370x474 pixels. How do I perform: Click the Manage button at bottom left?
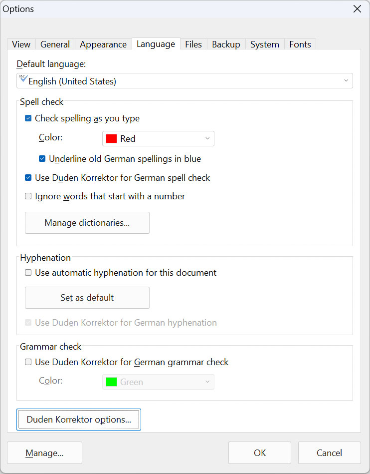pyautogui.click(x=44, y=453)
